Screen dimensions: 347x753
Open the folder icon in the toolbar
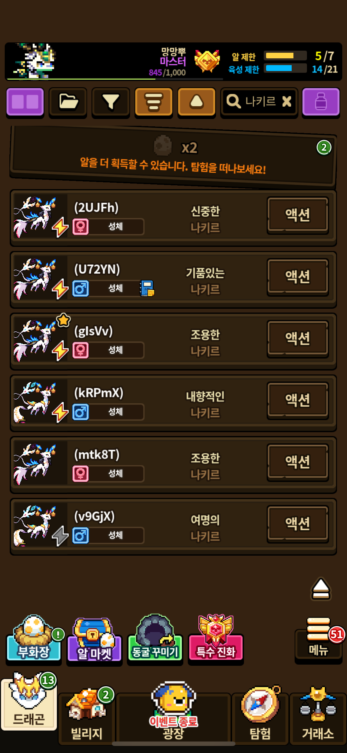[68, 102]
